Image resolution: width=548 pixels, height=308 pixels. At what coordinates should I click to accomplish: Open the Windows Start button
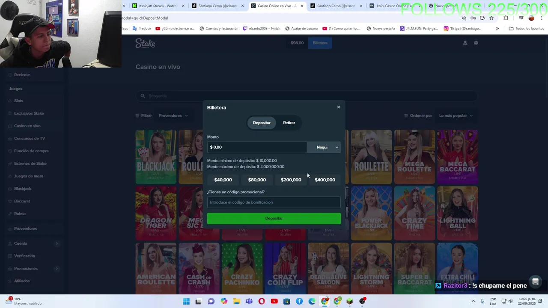(x=186, y=302)
